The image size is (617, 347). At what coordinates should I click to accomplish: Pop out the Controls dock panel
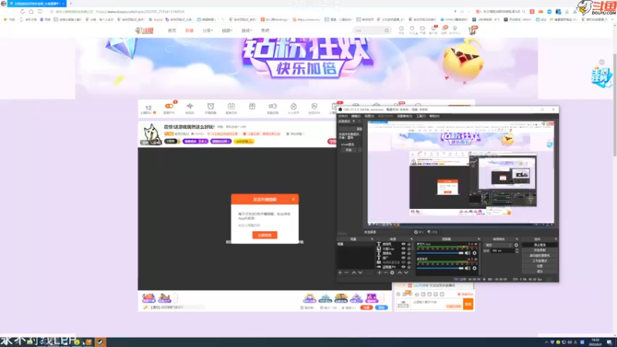556,239
